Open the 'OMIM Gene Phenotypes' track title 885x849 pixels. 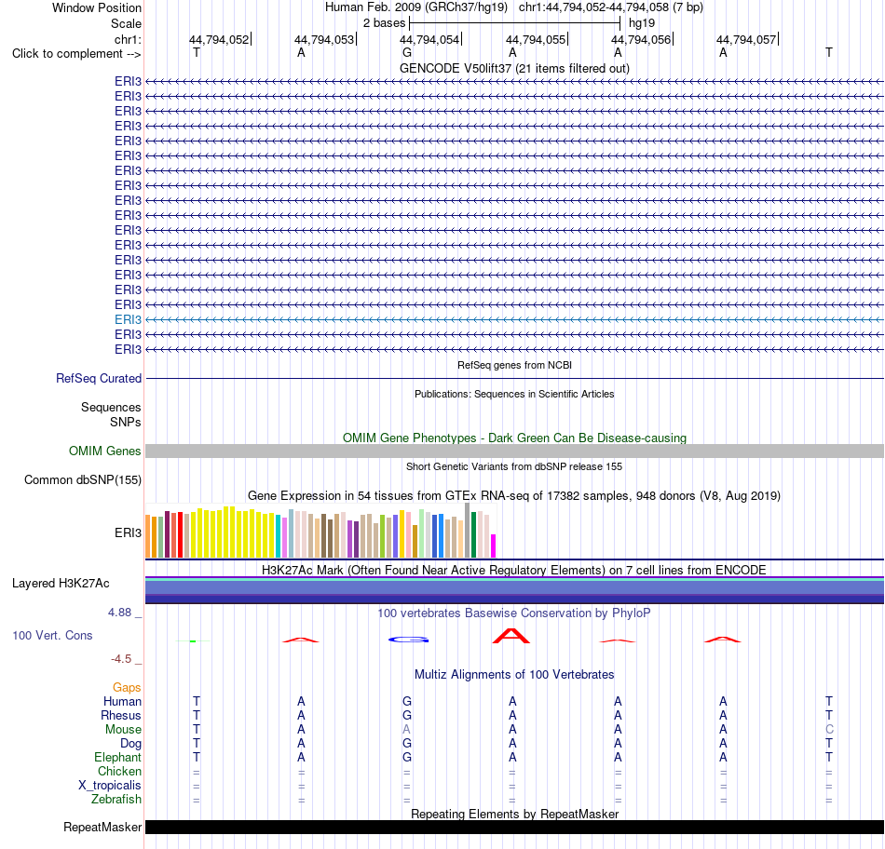click(x=514, y=438)
